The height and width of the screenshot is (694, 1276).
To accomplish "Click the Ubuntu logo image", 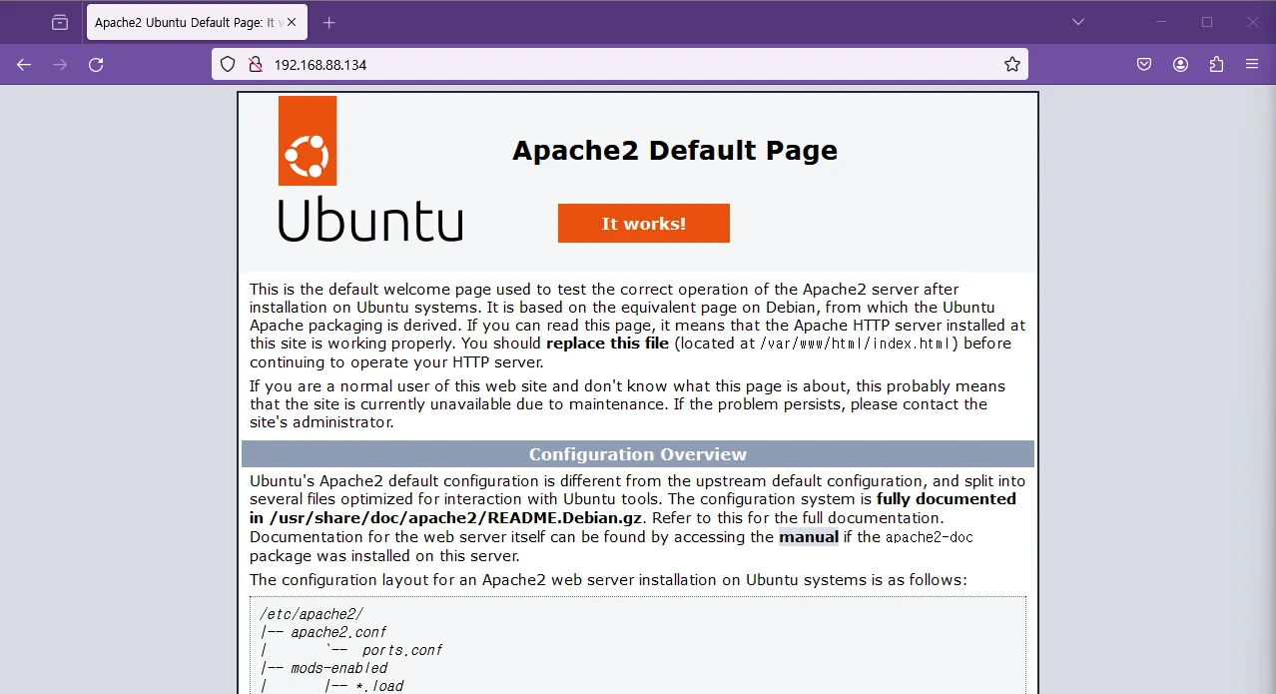I will pyautogui.click(x=369, y=169).
